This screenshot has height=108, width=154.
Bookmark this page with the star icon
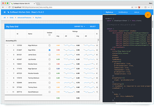coord(132,7)
